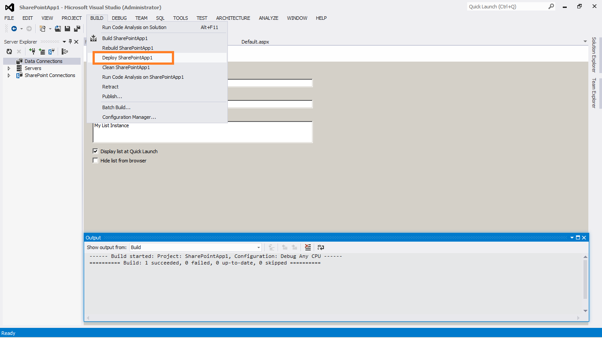Click the build icon beside Build SharePointApp1
This screenshot has width=602, height=338.
pos(93,38)
